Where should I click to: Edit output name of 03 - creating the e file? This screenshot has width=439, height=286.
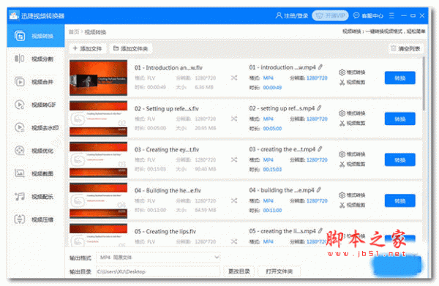tap(320, 149)
